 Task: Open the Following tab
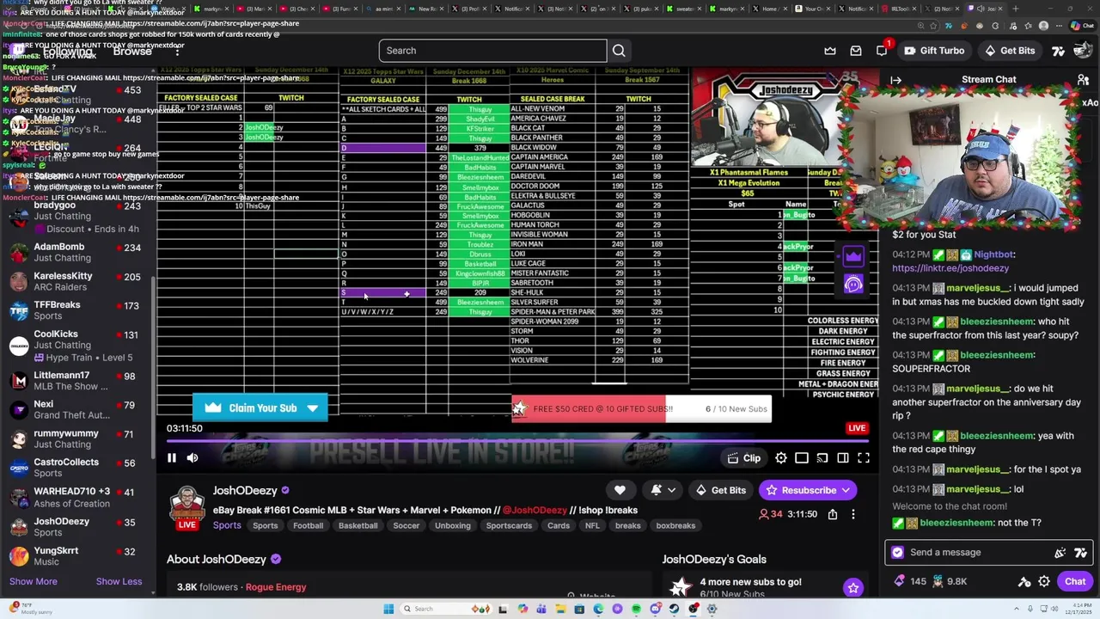coord(68,52)
